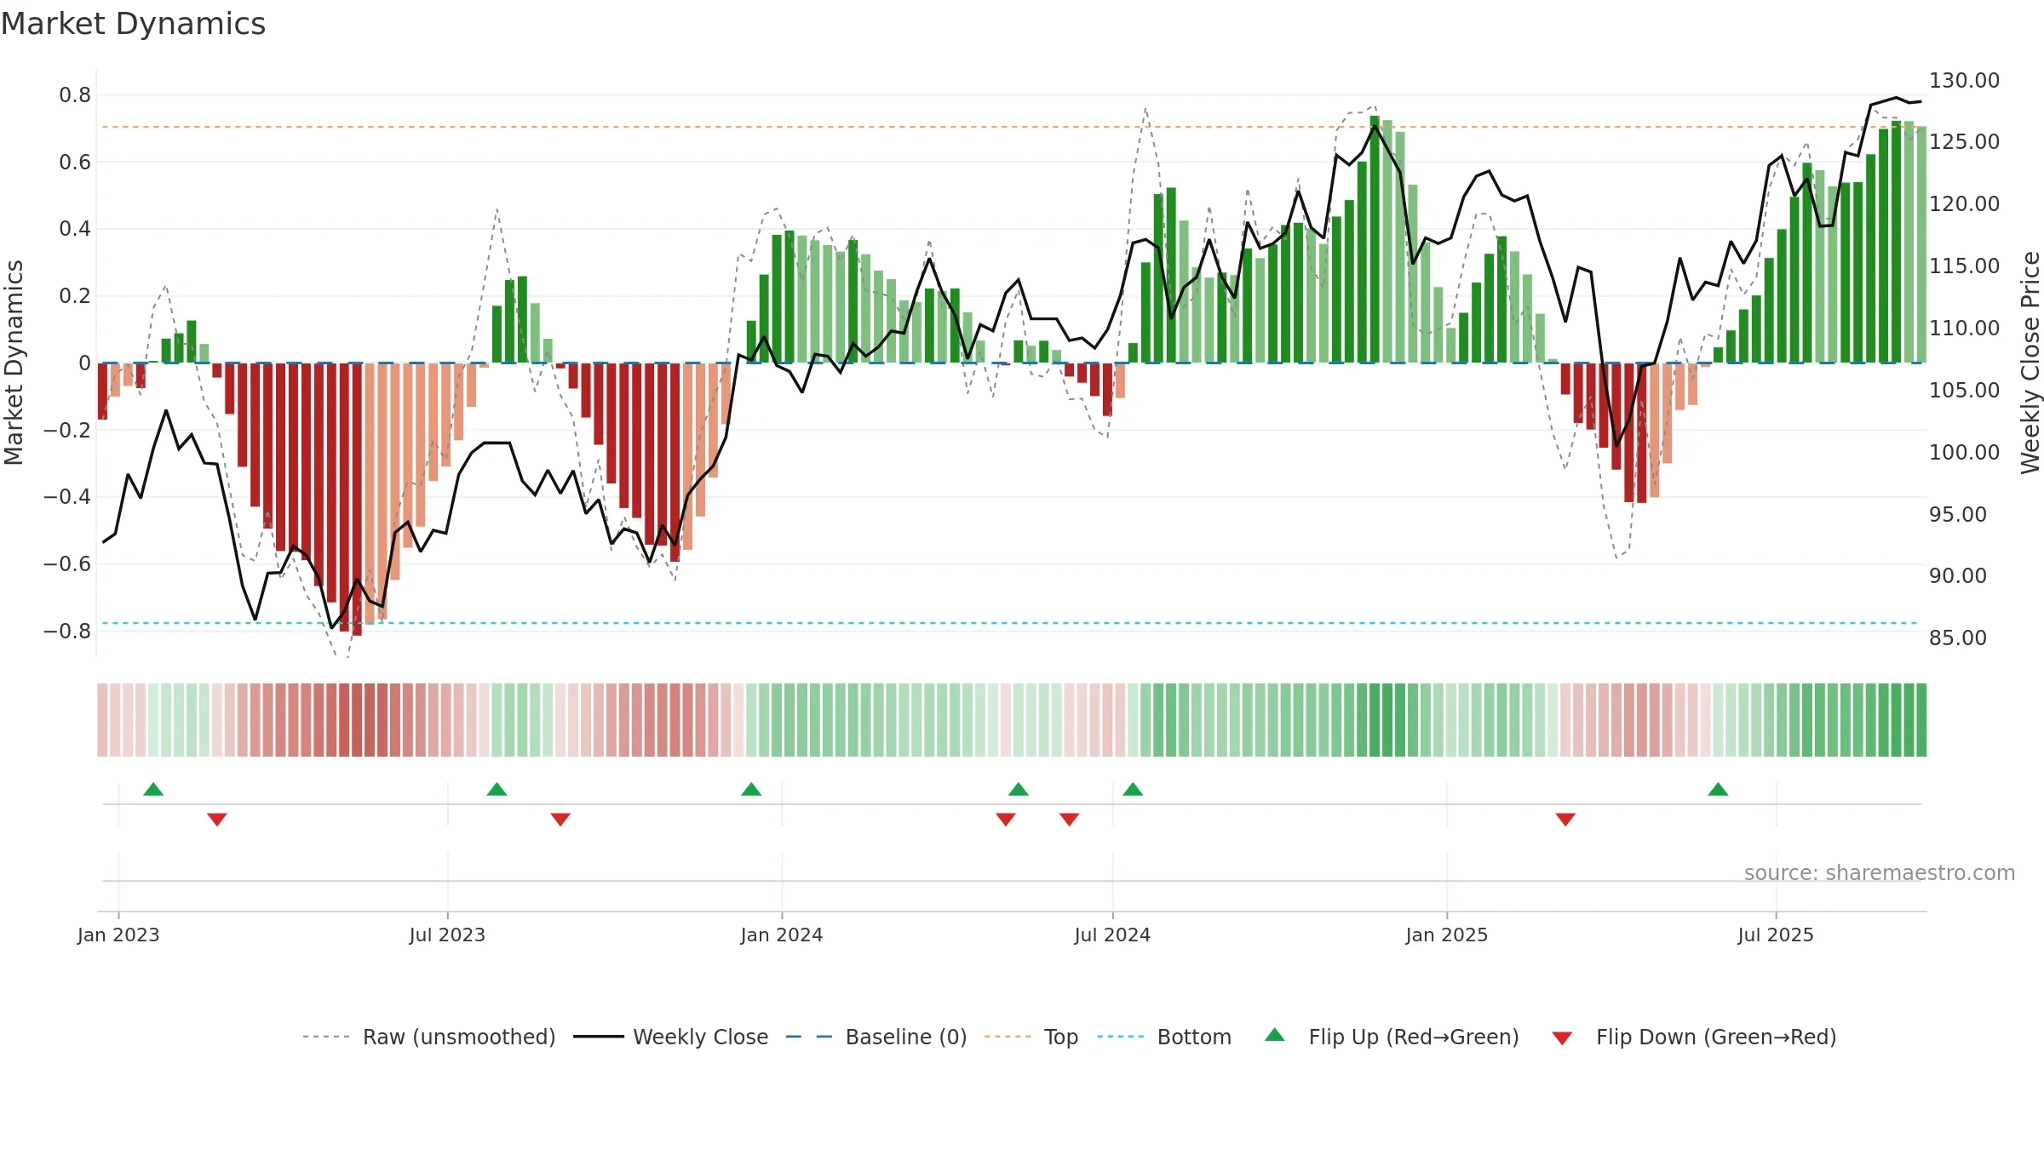Click the 95.00 price tick on right axis
Viewport: 2044px width, 1149px height.
[x=1958, y=515]
